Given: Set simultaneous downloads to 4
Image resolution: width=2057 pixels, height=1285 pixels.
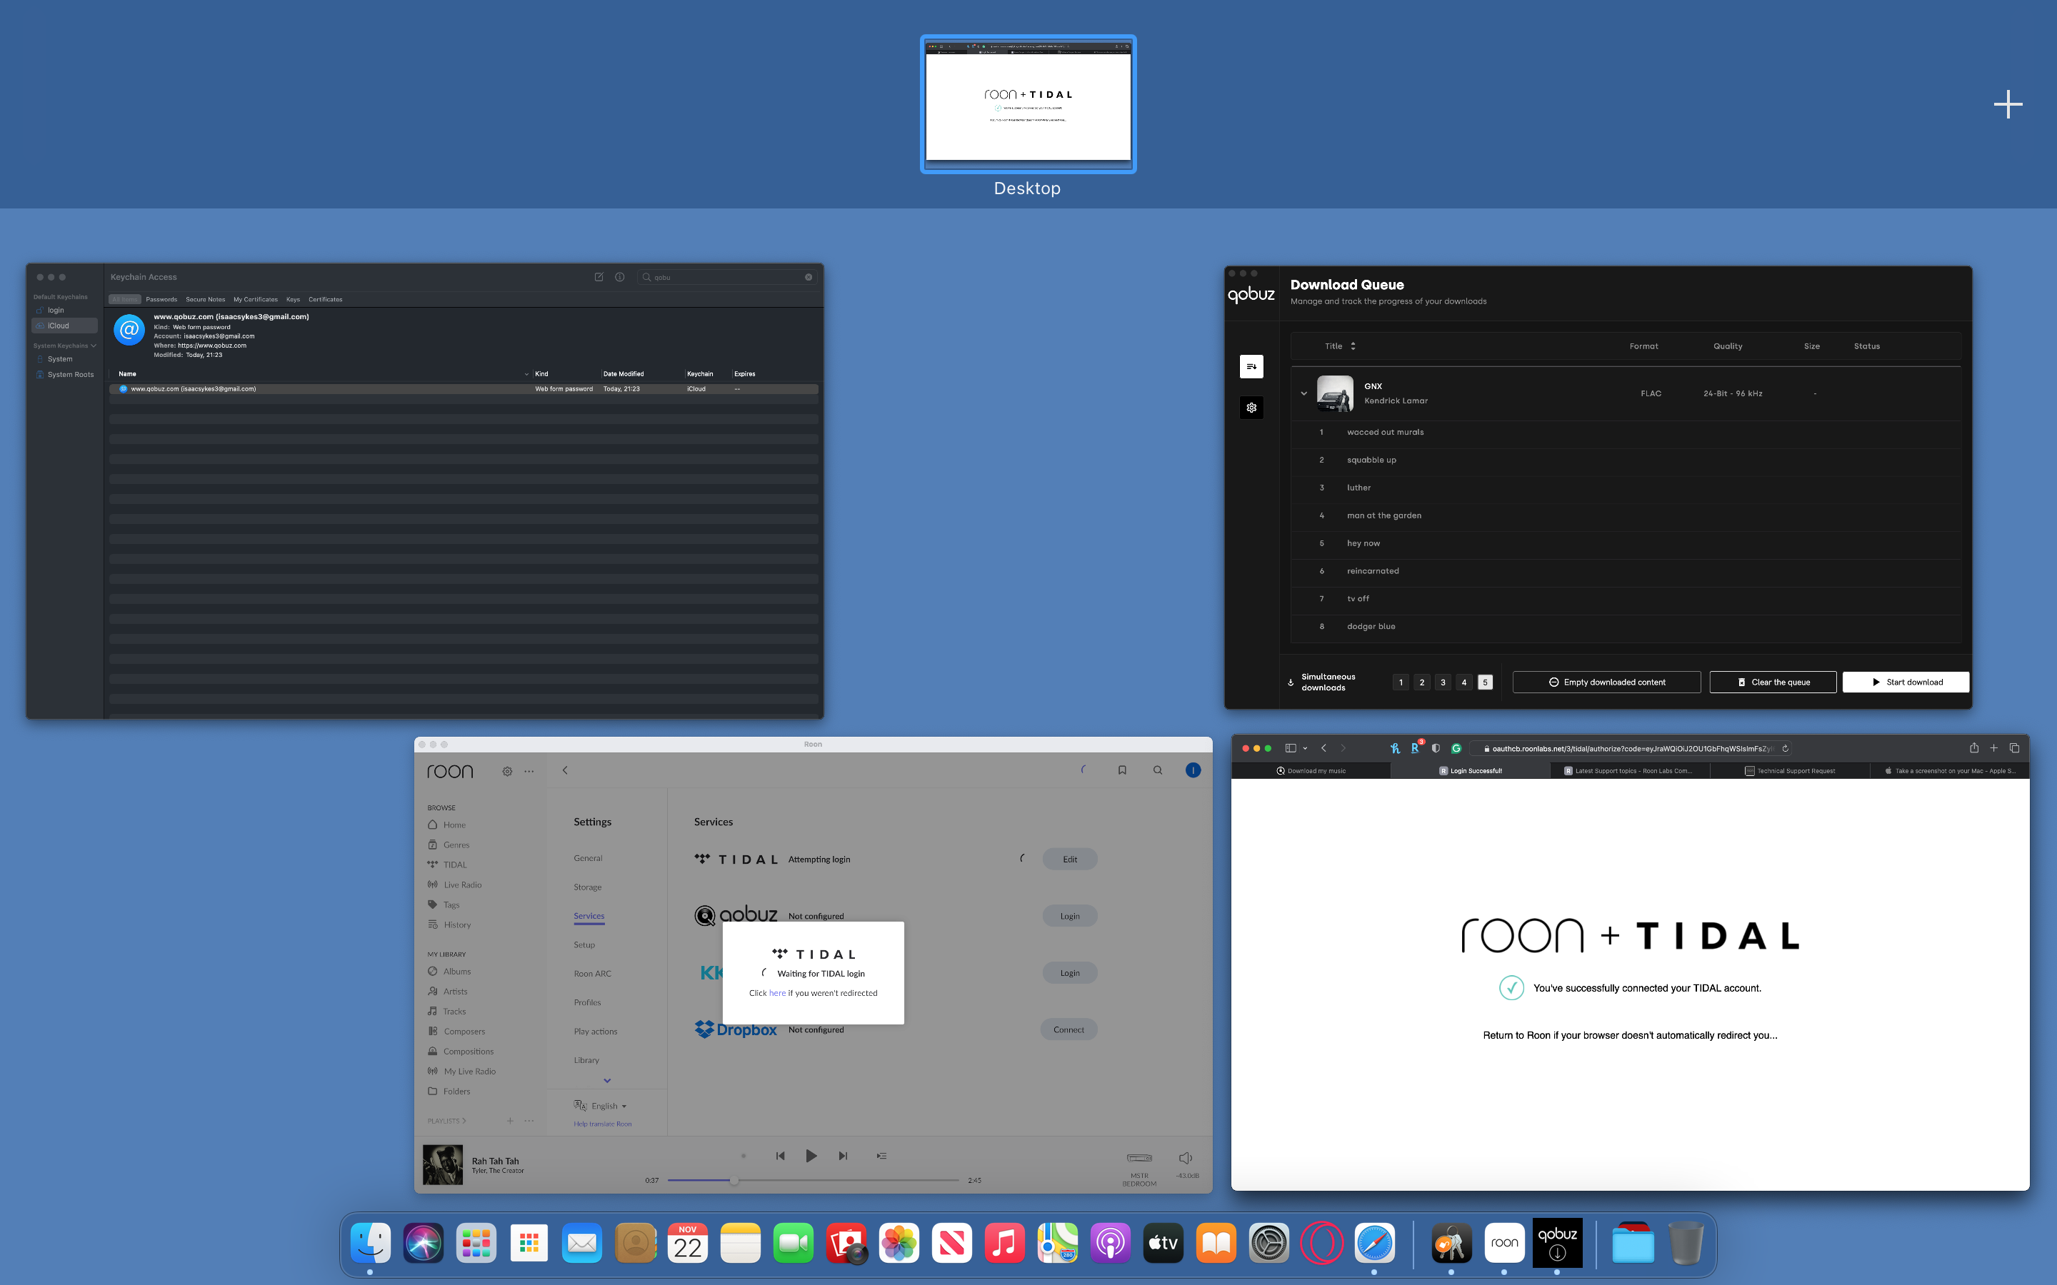Looking at the screenshot, I should pos(1463,682).
